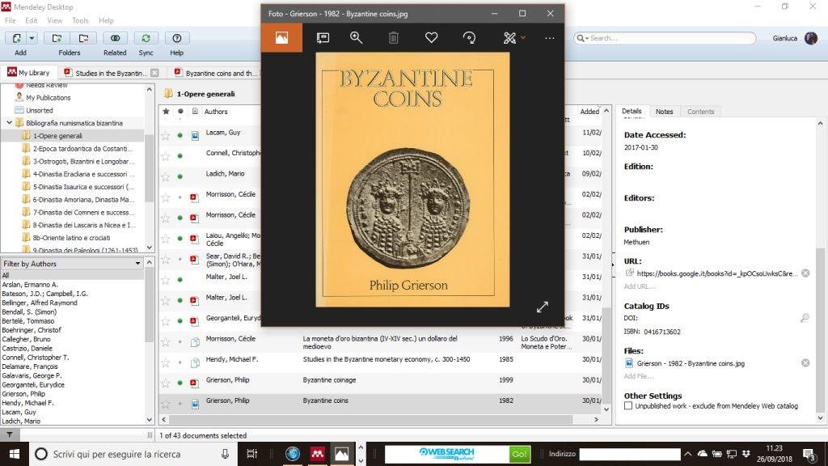Viewport: 828px width, 466px height.
Task: Filter by author Bellinger, Alfred Raymond
Action: [40, 303]
